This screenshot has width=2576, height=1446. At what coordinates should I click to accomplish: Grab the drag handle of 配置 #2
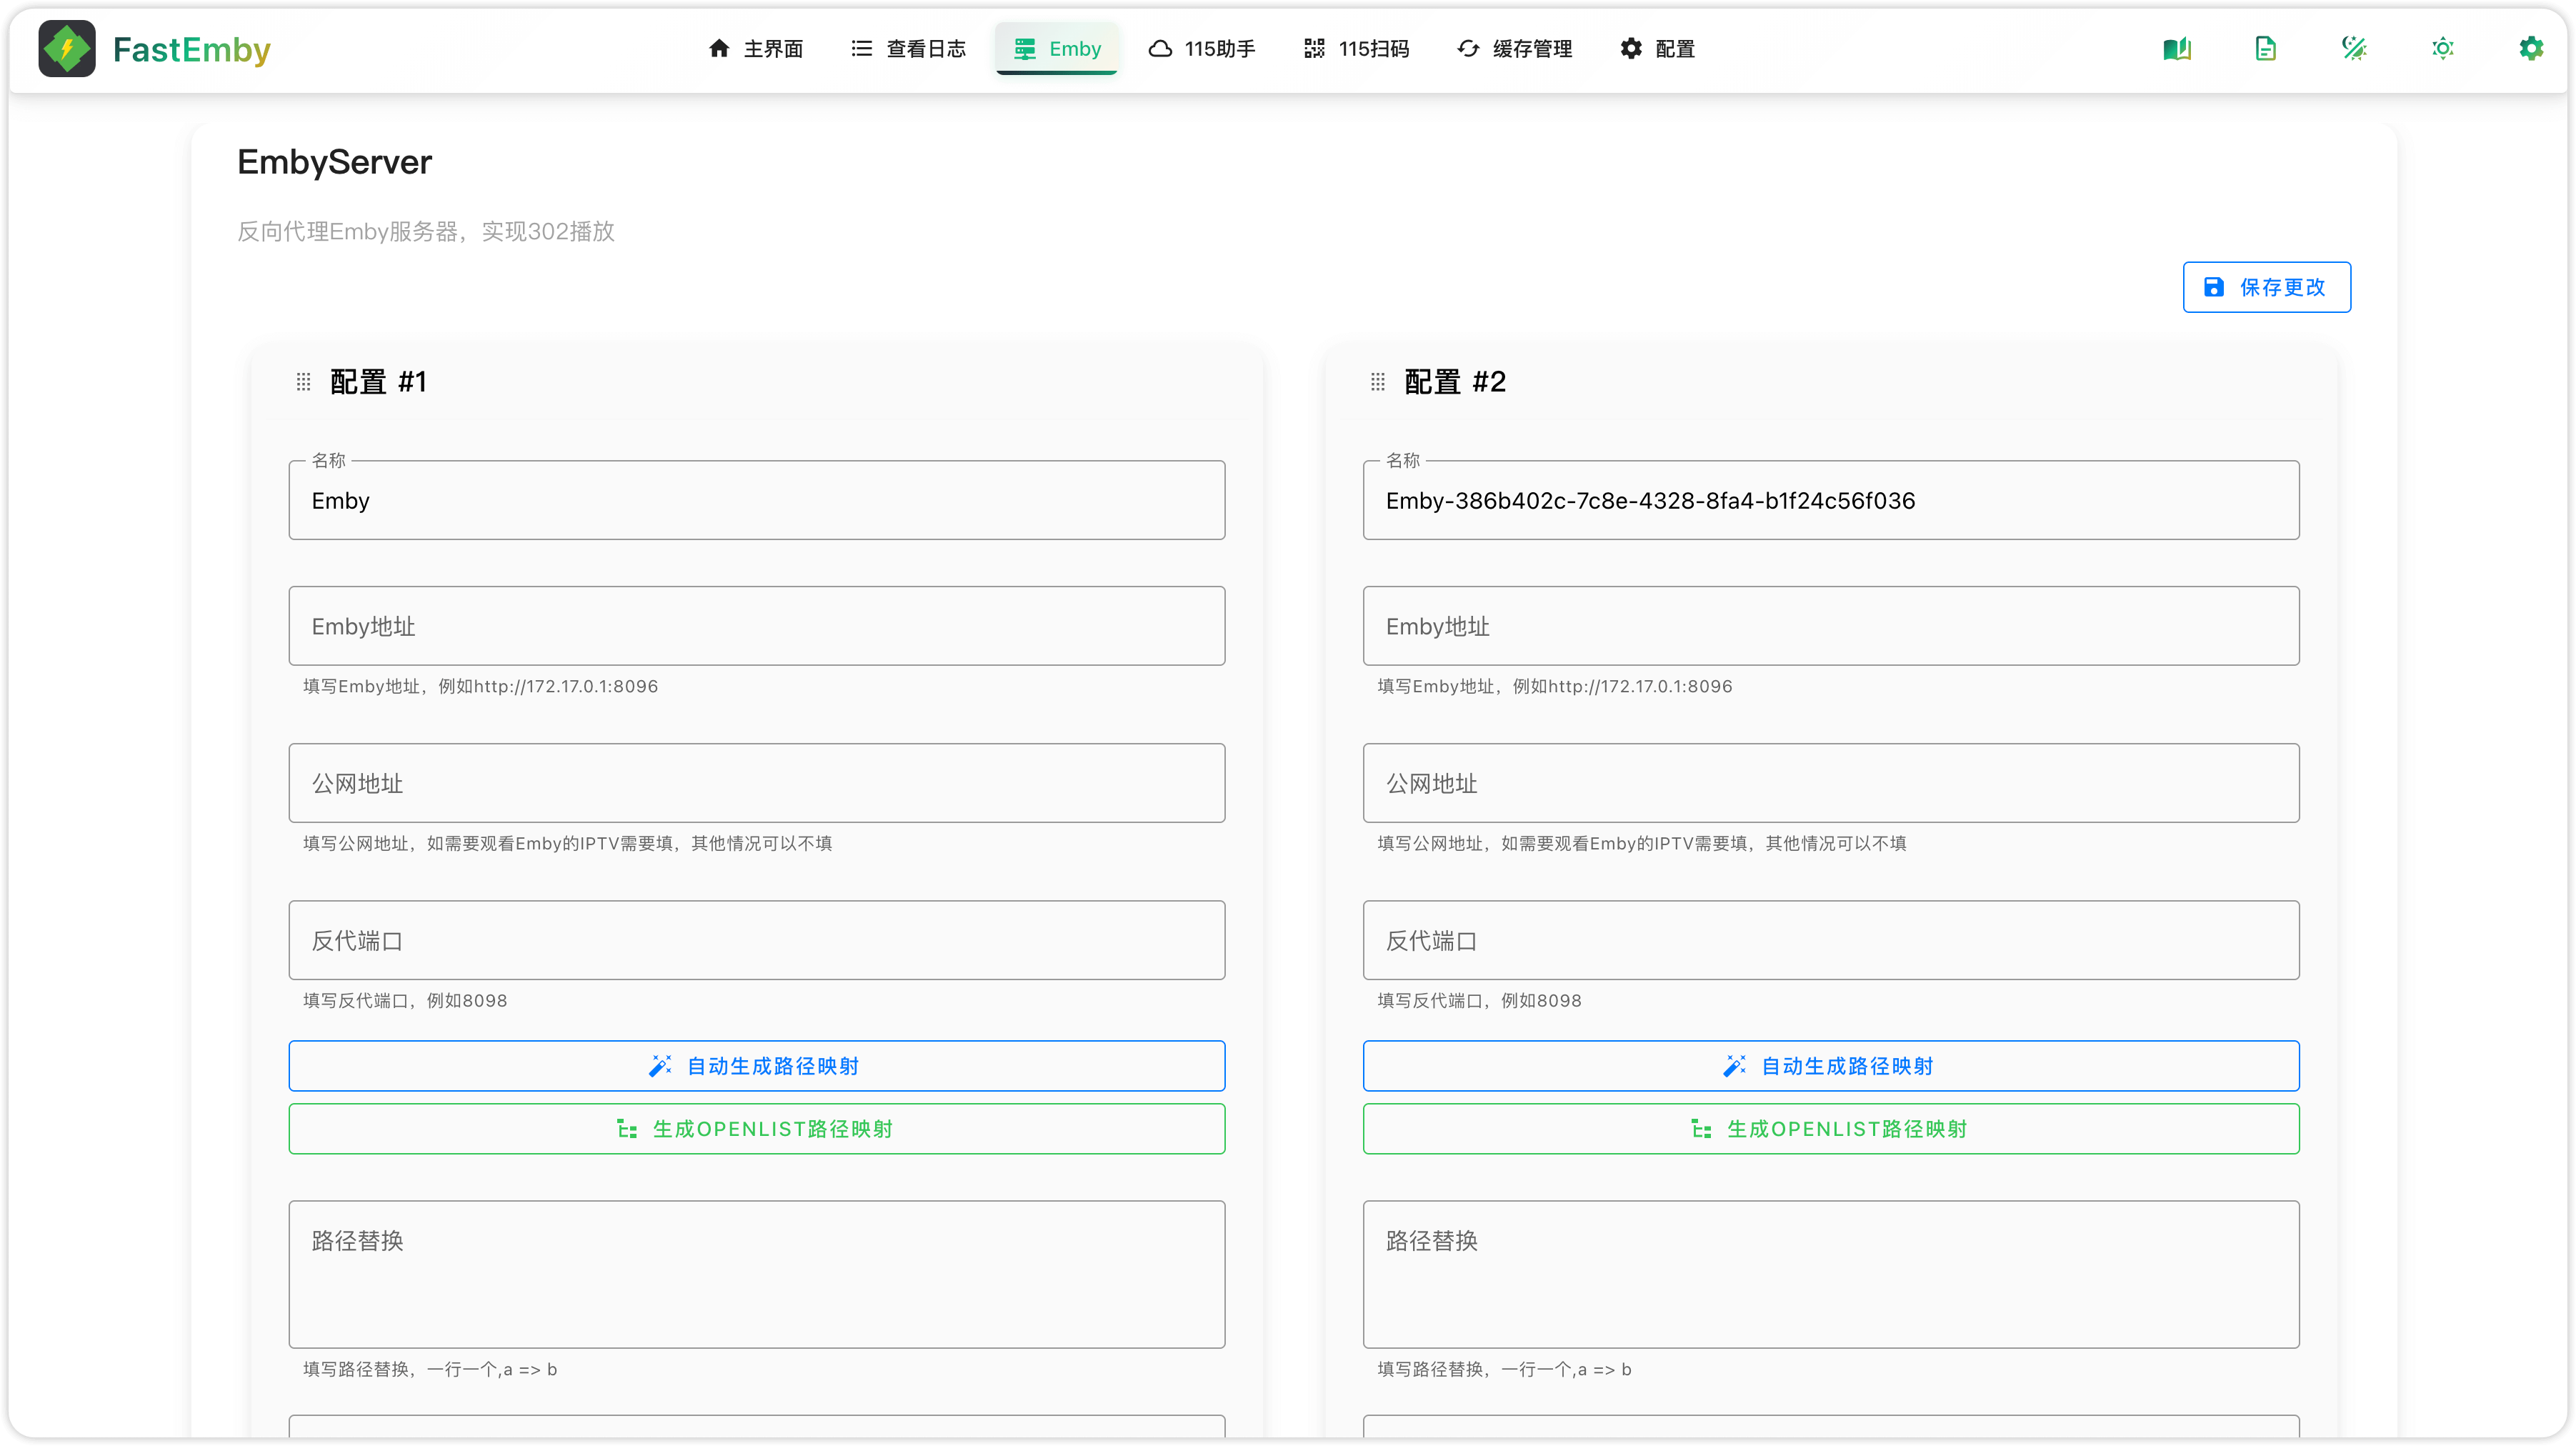tap(1378, 382)
